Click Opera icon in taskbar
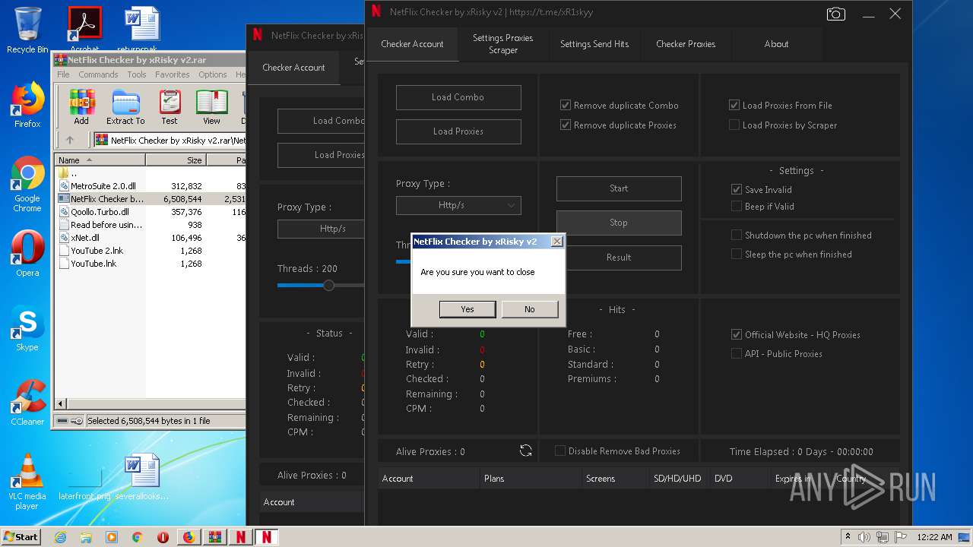 click(163, 537)
